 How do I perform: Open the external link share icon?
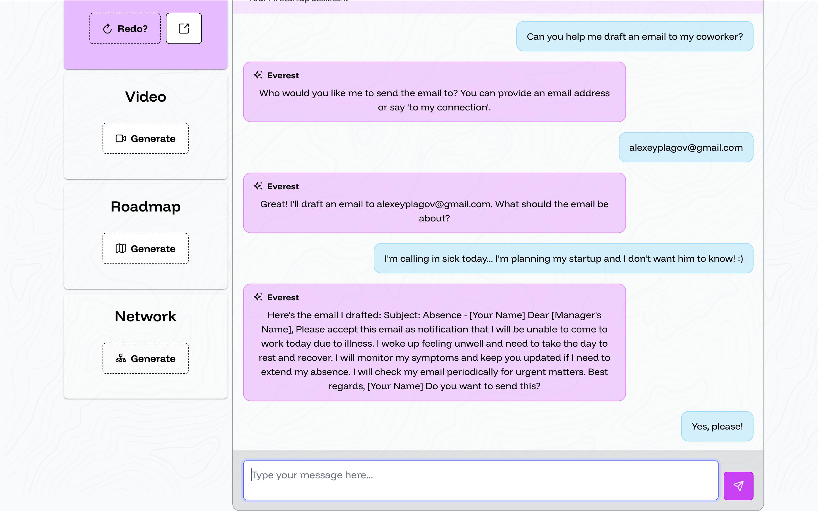183,28
